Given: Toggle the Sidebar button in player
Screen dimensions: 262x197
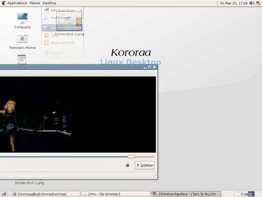Looking at the screenshot, I should 145,165.
